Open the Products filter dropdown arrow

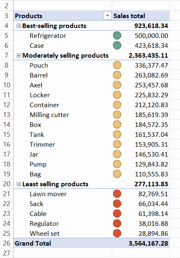[107, 16]
